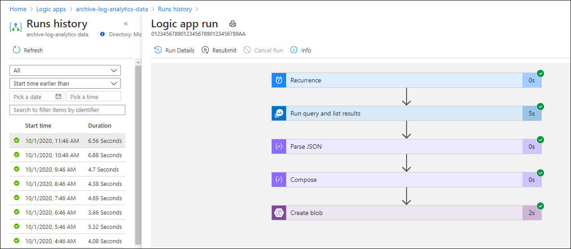Open the All status filter dropdown
The width and height of the screenshot is (571, 249).
[x=65, y=70]
